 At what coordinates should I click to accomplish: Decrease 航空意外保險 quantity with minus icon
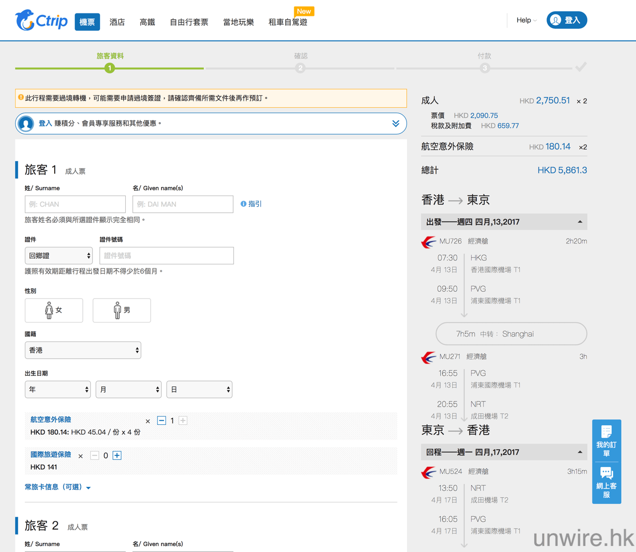pos(161,421)
